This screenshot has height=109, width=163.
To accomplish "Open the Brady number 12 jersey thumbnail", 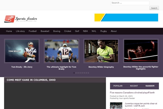I will tap(61, 51).
